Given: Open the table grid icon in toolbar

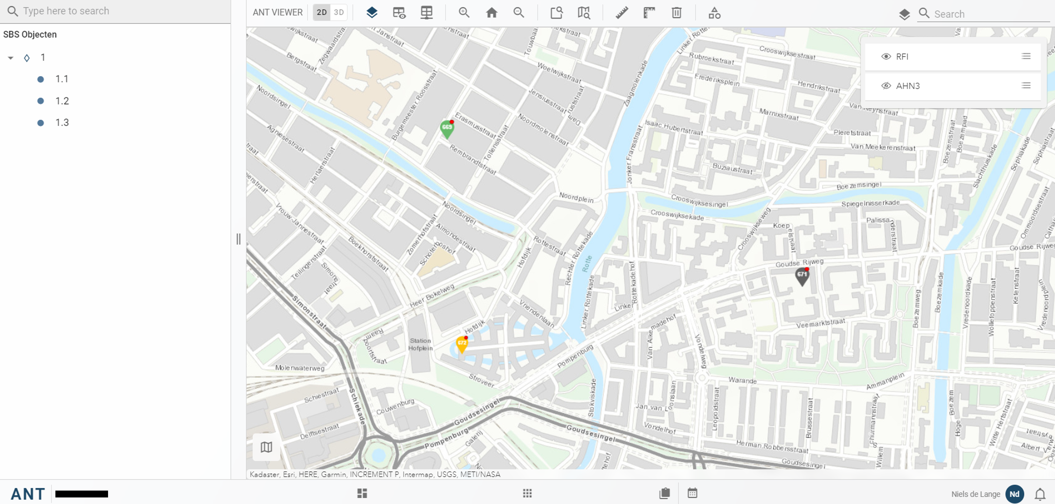Looking at the screenshot, I should 426,13.
